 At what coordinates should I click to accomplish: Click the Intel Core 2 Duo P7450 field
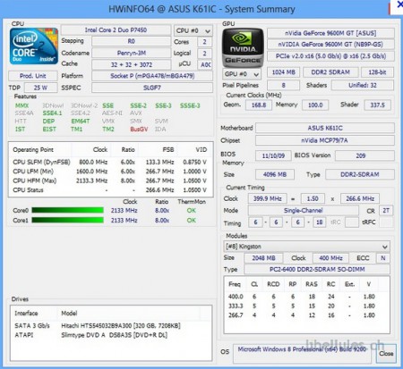[x=116, y=30]
